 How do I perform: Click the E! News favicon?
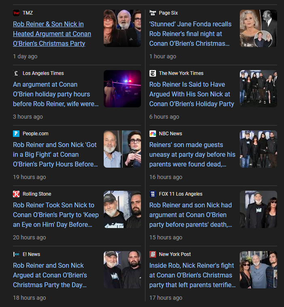16,254
